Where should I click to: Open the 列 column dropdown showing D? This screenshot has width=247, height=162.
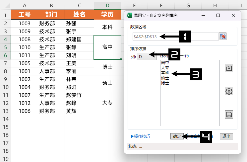pos(147,56)
